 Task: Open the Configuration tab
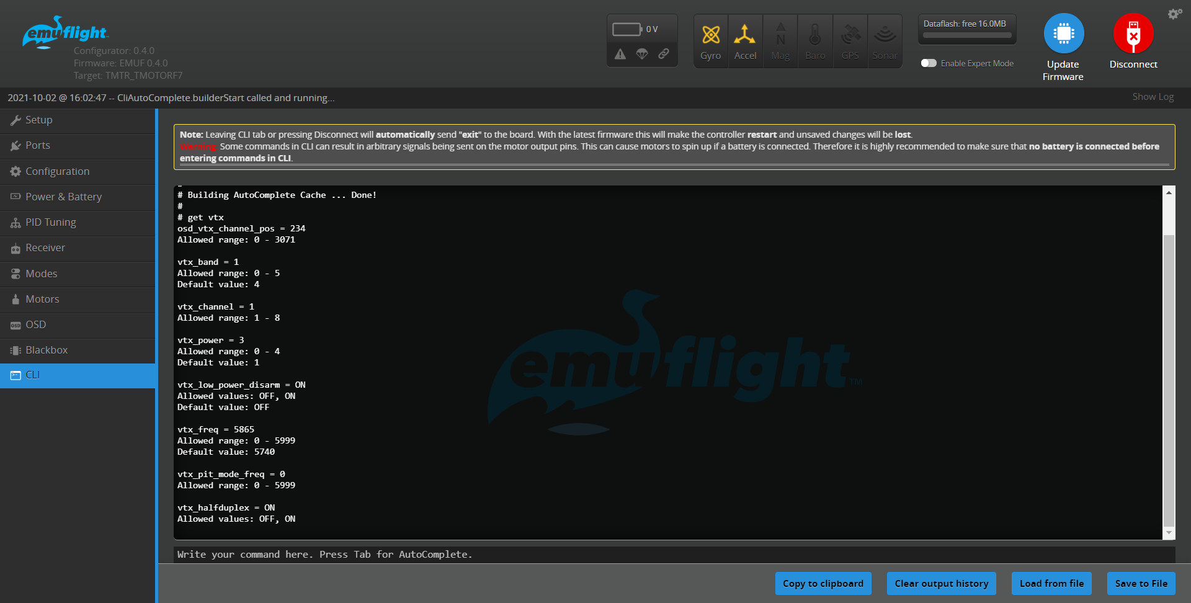(x=78, y=171)
